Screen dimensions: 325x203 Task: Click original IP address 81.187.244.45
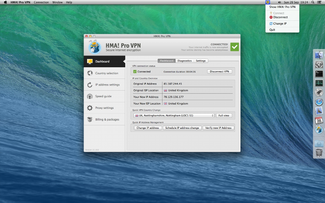pos(172,84)
